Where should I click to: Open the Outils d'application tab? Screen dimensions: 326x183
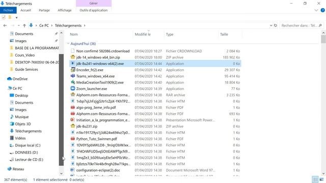pyautogui.click(x=94, y=10)
